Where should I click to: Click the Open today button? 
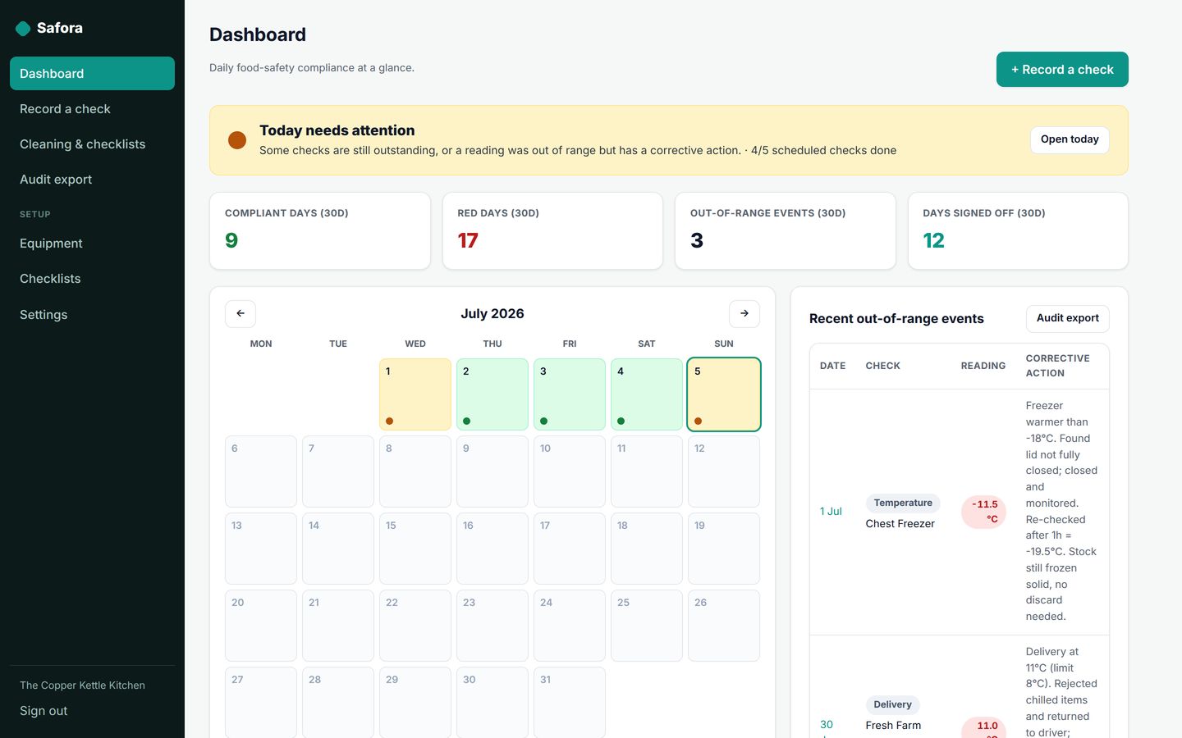(1070, 139)
